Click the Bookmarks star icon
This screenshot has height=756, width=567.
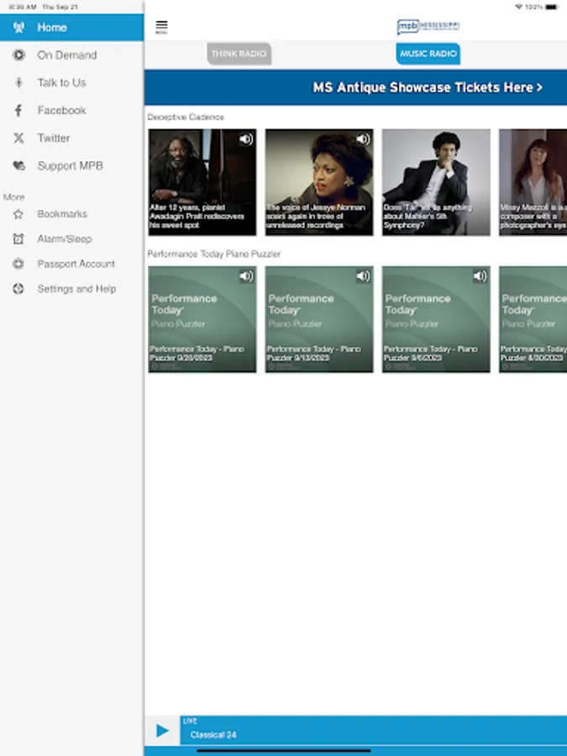[18, 214]
